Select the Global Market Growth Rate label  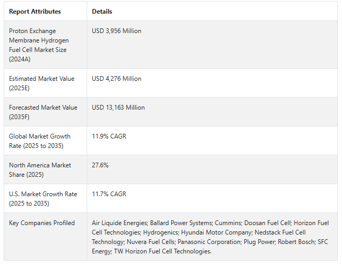tap(39, 141)
